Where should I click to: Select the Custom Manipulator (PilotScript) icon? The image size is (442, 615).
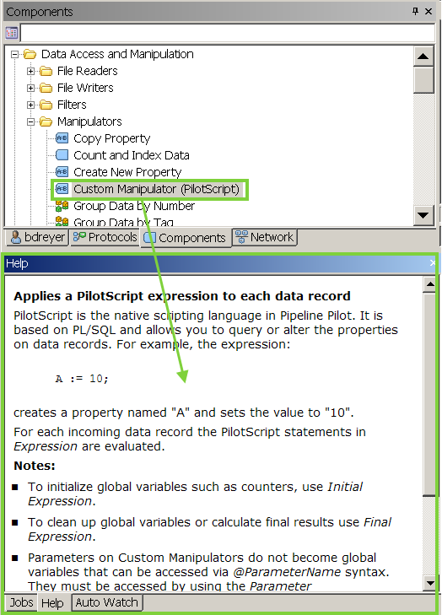coord(62,189)
